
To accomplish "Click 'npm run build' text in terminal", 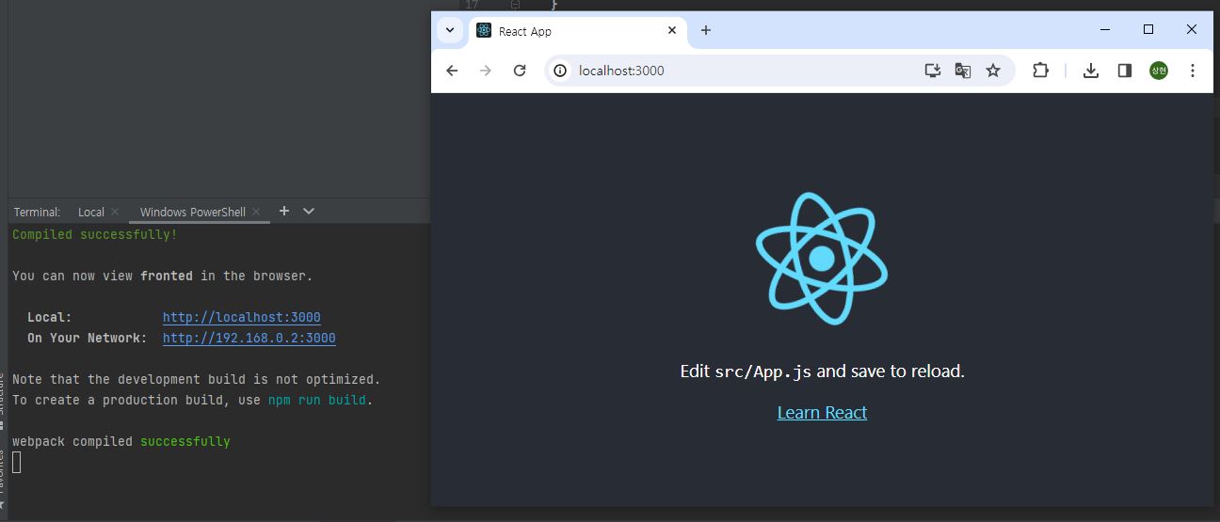I will click(x=317, y=400).
